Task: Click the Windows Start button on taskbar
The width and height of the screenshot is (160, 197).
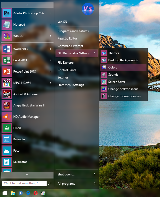Action: point(5,193)
